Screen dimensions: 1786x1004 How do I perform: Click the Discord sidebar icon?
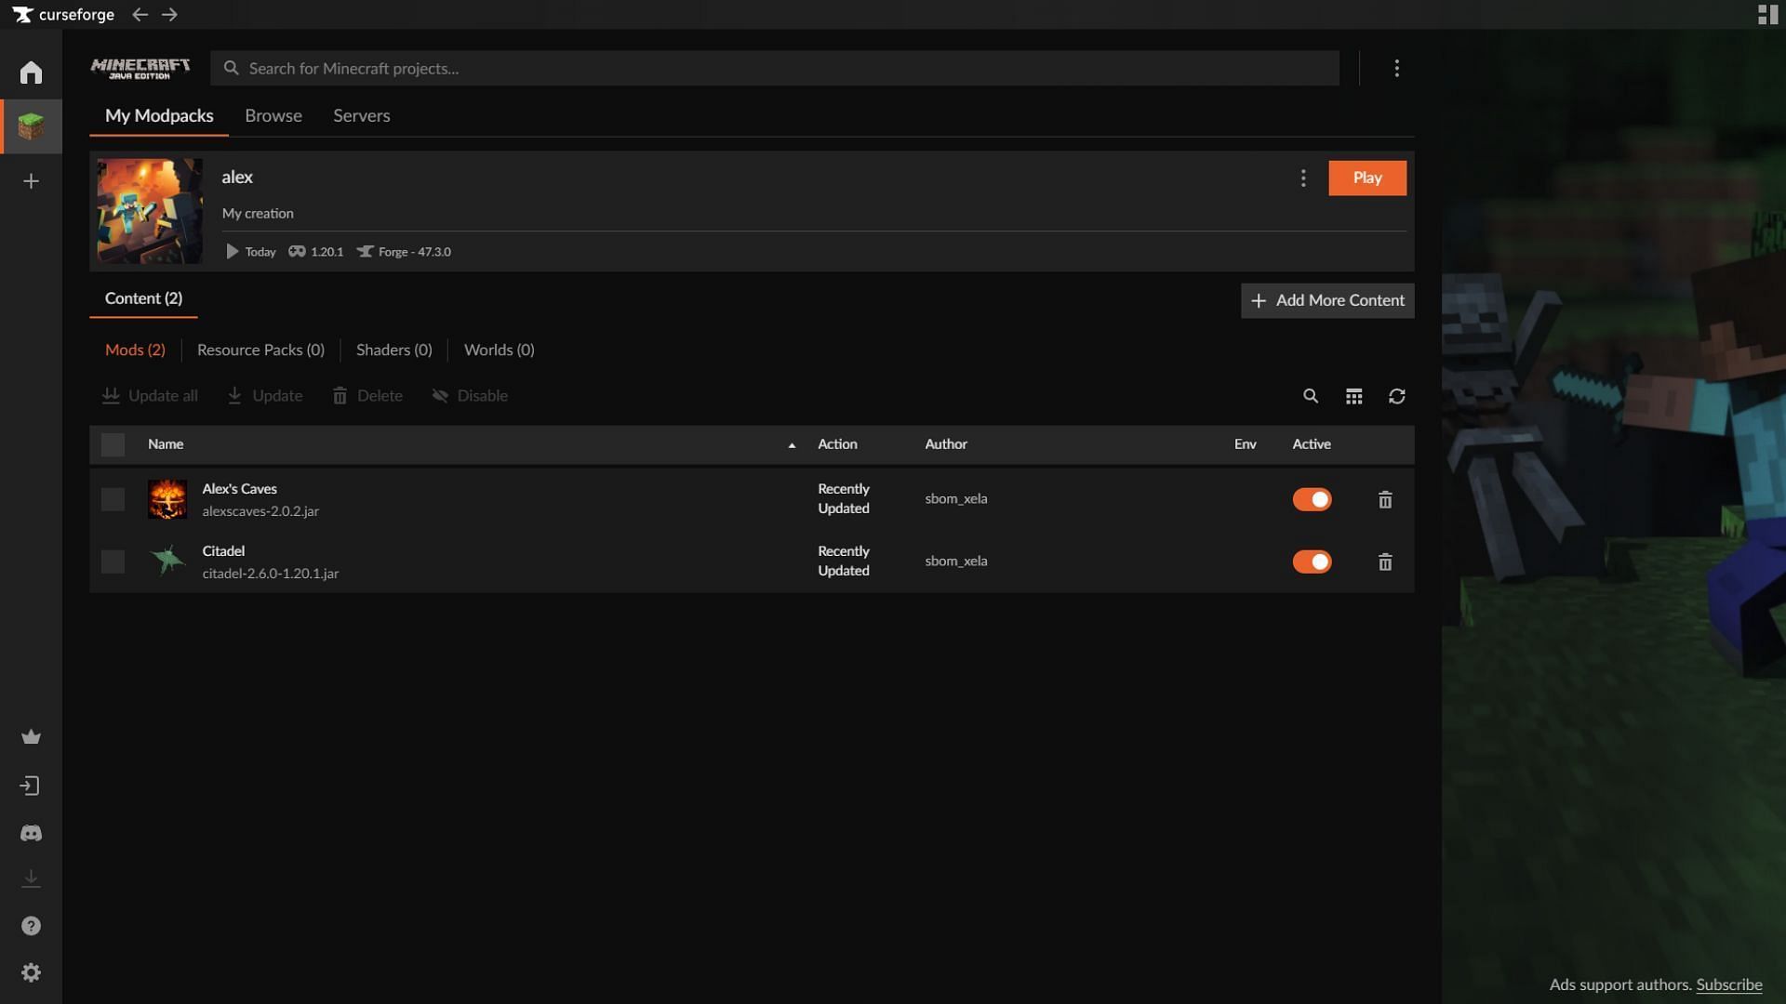(31, 832)
